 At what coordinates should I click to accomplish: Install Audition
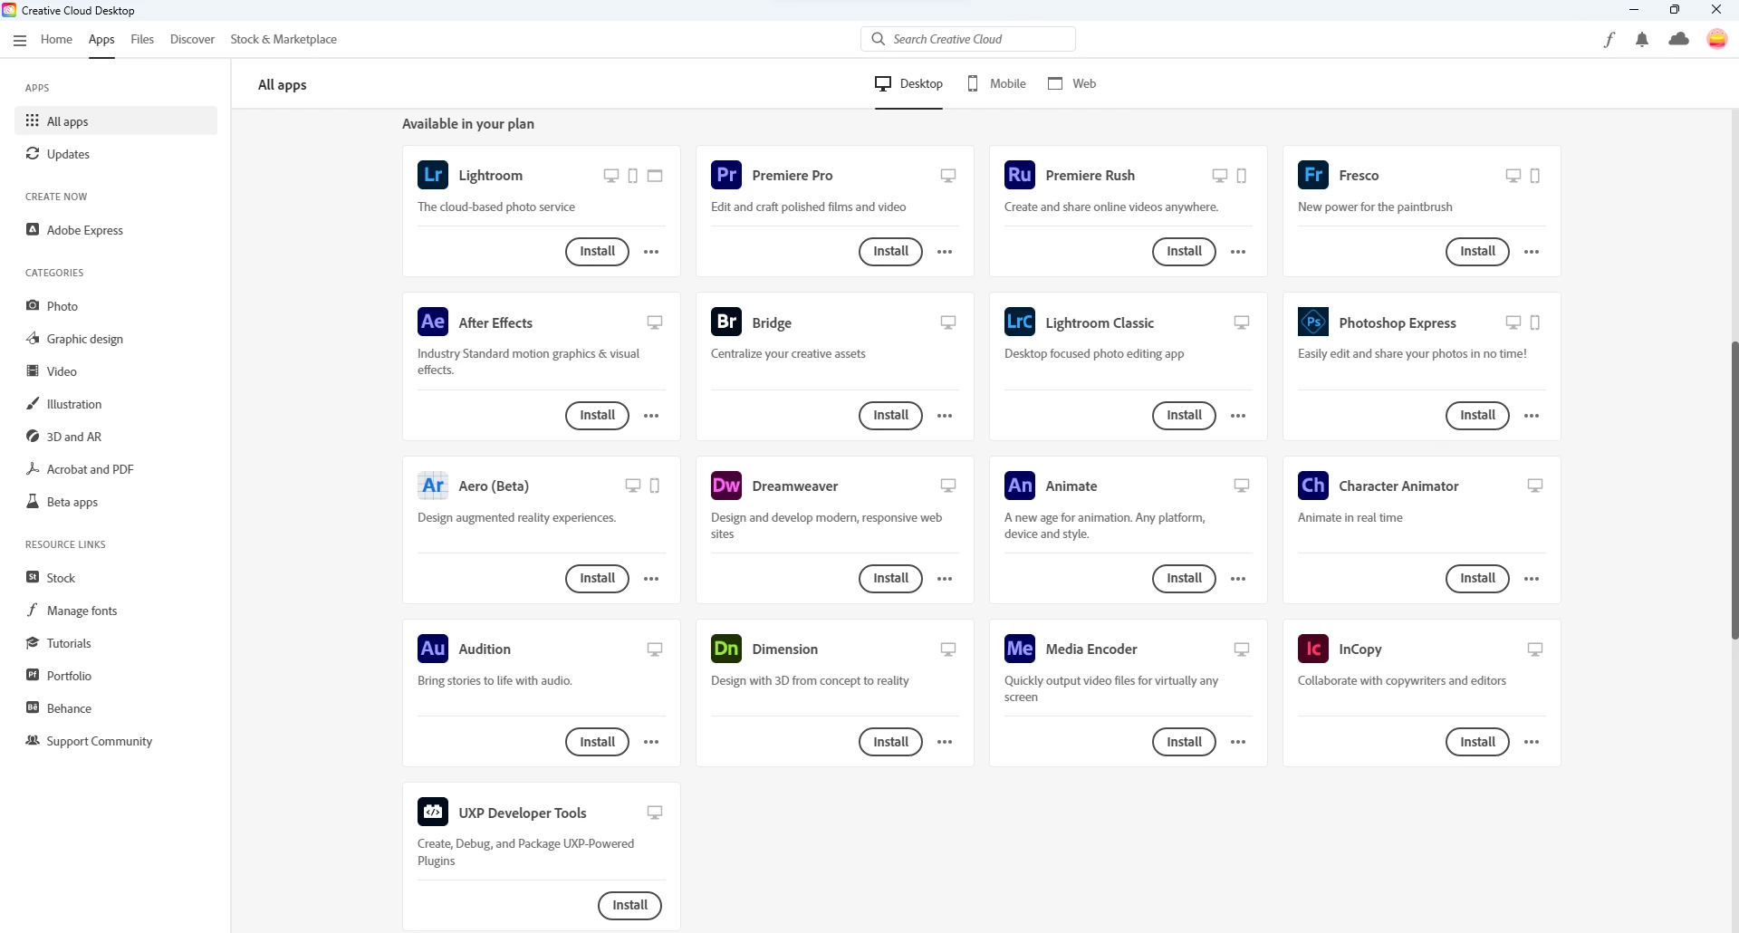coord(597,742)
